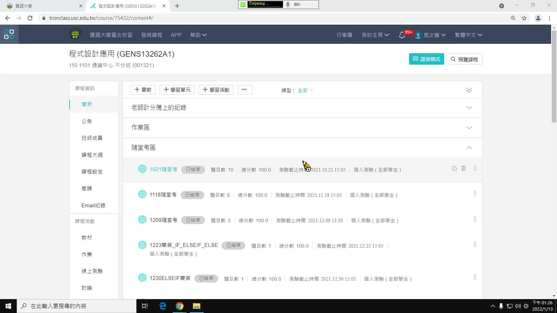Image resolution: width=557 pixels, height=313 pixels.
Task: Open 行事曆 in the top navigation
Action: coord(344,35)
